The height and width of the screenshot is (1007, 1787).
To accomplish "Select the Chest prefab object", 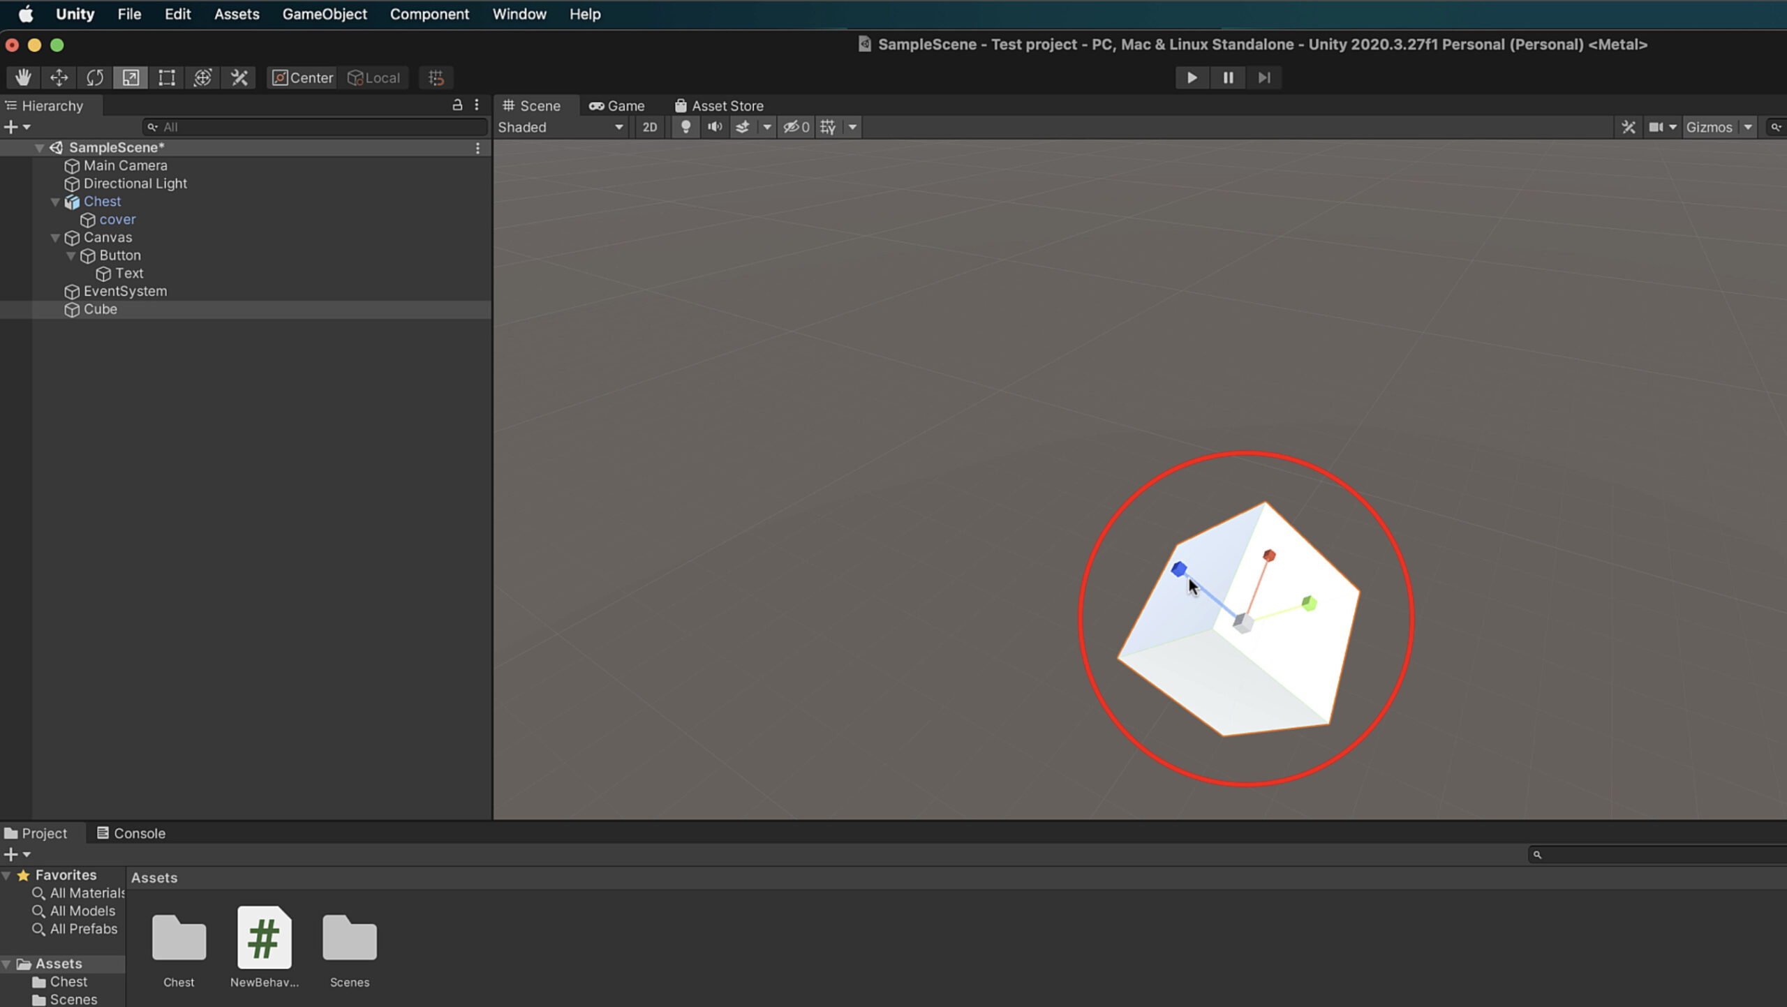I will 102,202.
